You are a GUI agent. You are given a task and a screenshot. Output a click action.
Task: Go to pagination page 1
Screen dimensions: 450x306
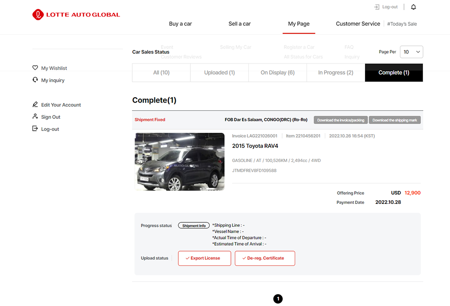[278, 299]
